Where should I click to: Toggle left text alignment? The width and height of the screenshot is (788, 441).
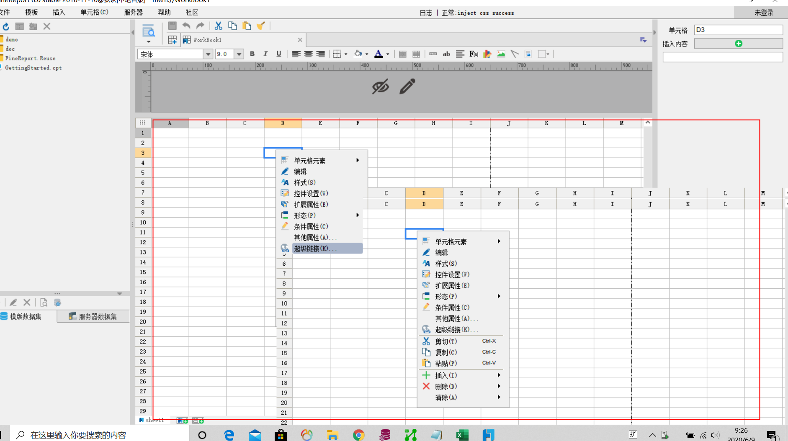point(296,54)
